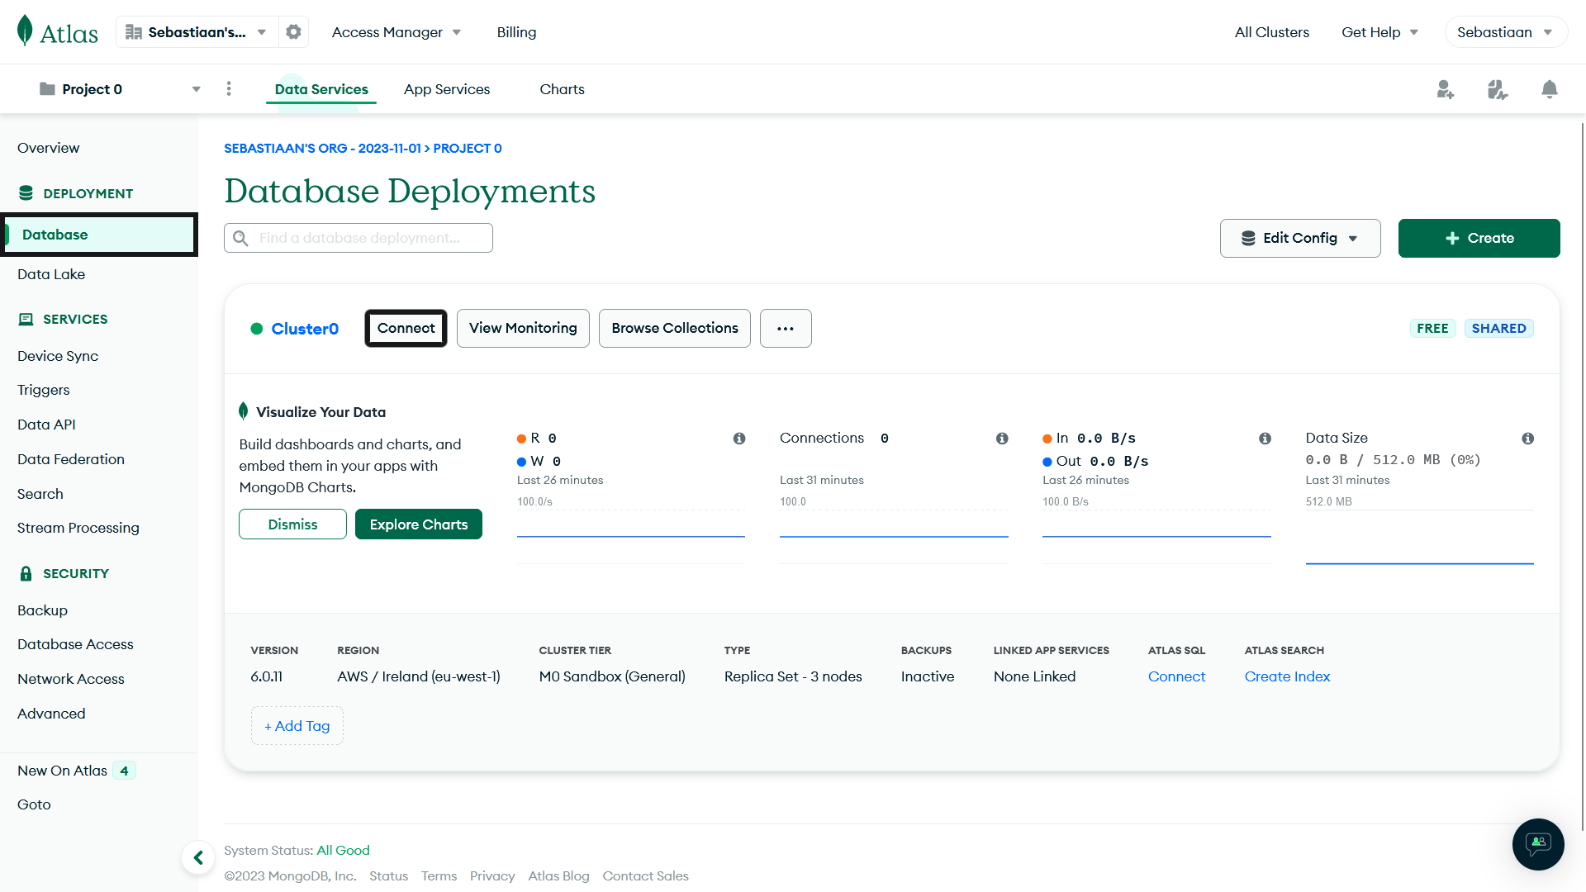Click the Connections info icon

1002,438
